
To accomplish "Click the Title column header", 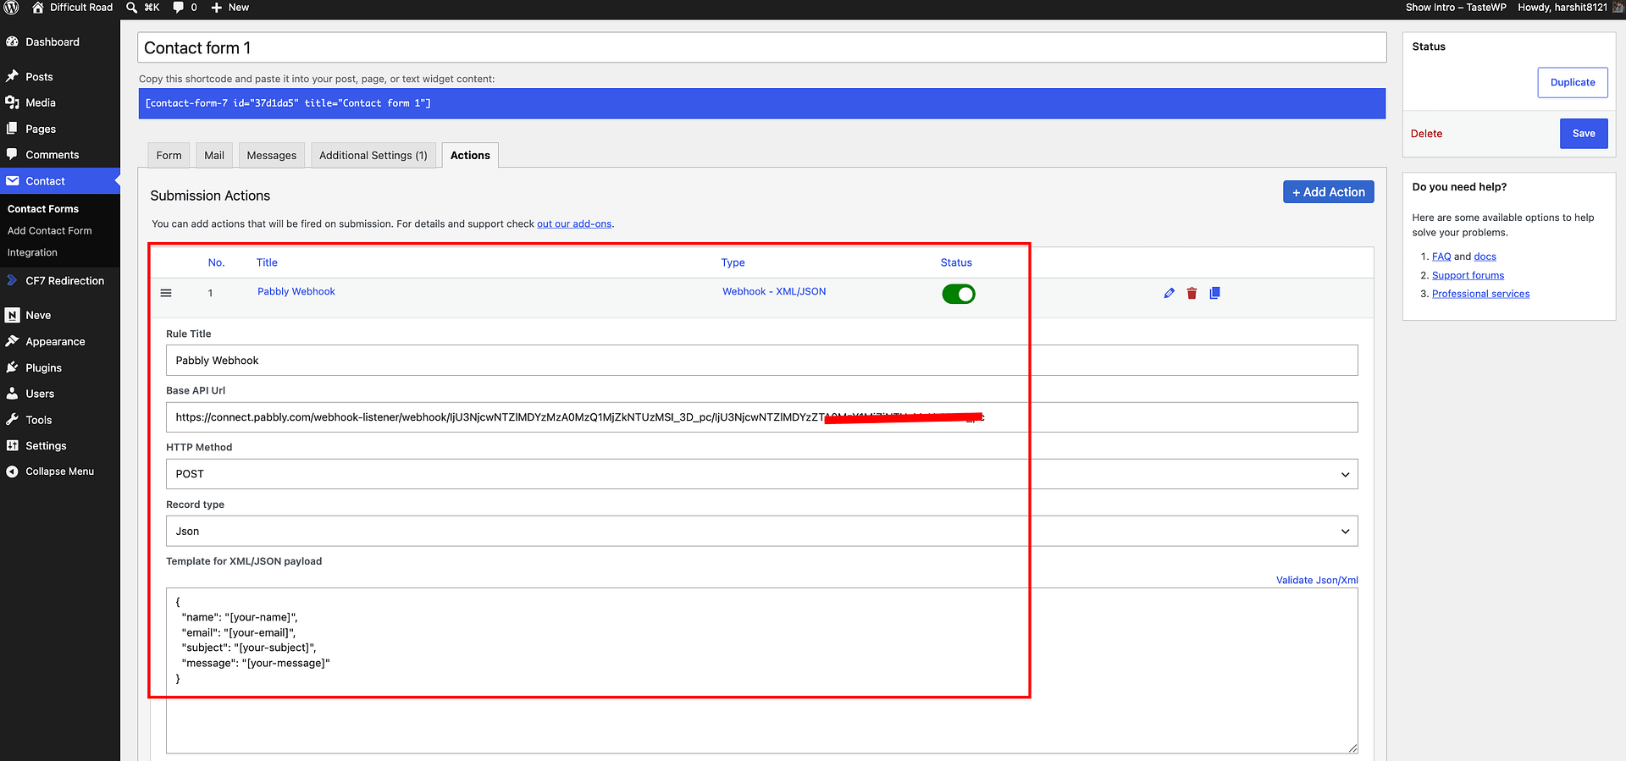I will pyautogui.click(x=267, y=262).
